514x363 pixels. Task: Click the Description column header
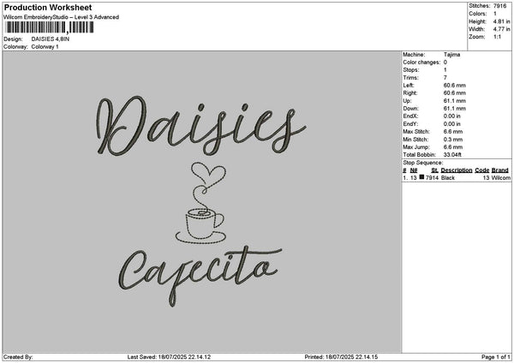point(457,170)
